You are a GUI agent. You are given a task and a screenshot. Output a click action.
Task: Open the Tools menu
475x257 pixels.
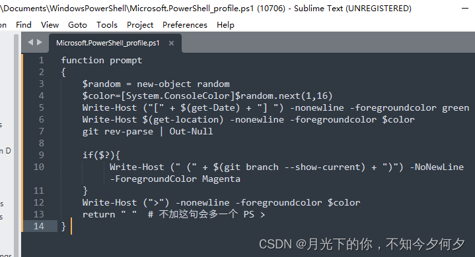tap(107, 25)
